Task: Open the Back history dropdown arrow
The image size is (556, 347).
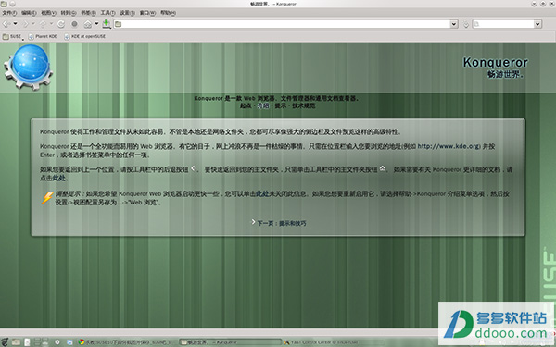Action: tap(15, 24)
